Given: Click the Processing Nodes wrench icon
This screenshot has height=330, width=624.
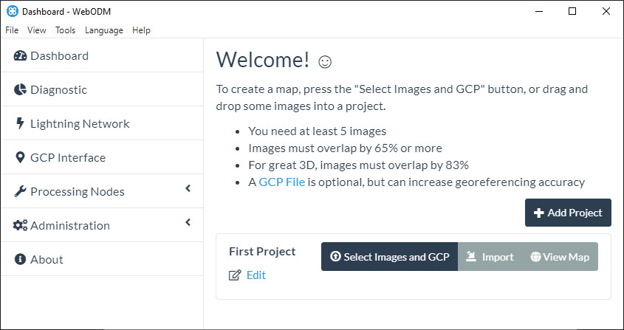Looking at the screenshot, I should pos(20,192).
